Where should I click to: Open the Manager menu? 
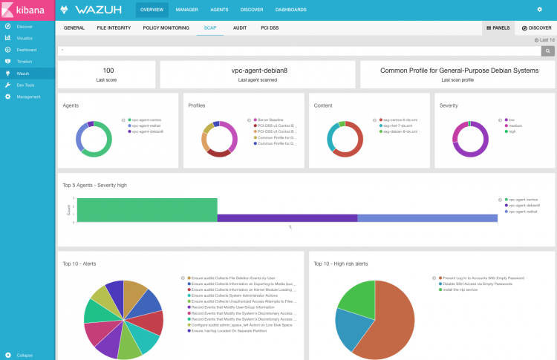[187, 10]
